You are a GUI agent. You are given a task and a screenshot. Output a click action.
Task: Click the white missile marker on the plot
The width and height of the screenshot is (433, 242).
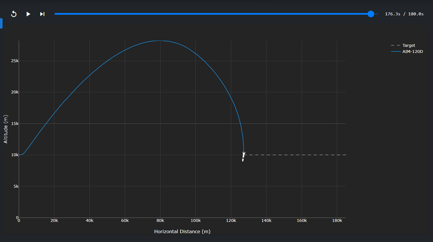(243, 157)
